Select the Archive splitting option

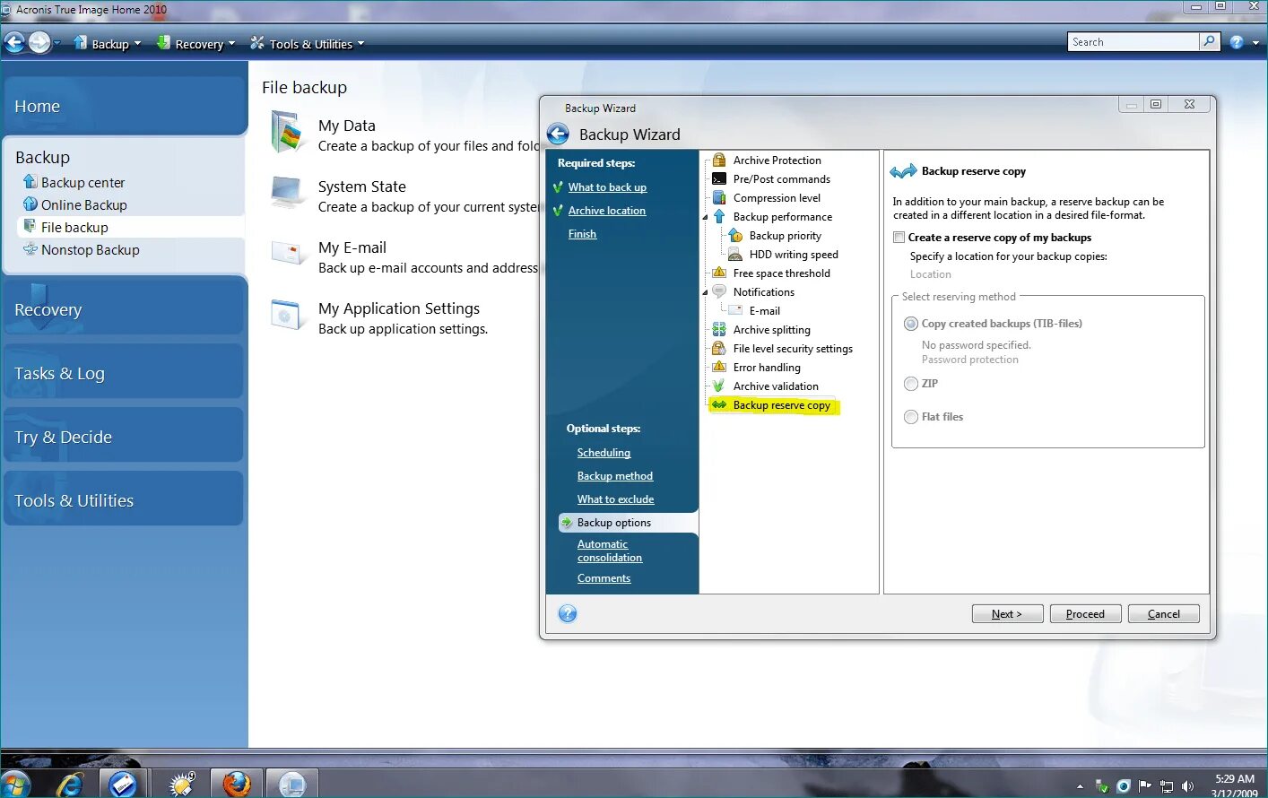click(772, 329)
